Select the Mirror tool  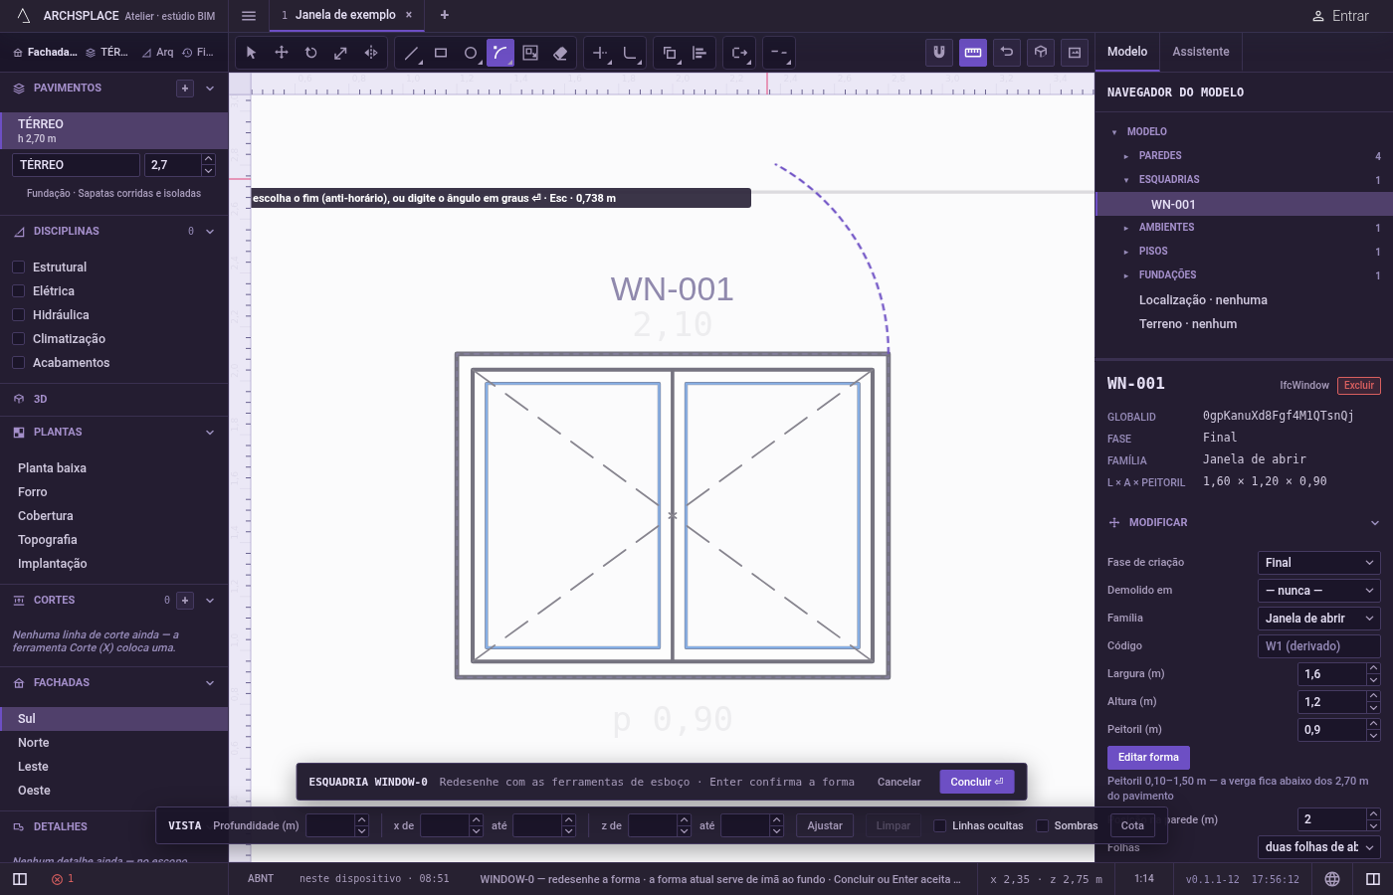(x=371, y=53)
